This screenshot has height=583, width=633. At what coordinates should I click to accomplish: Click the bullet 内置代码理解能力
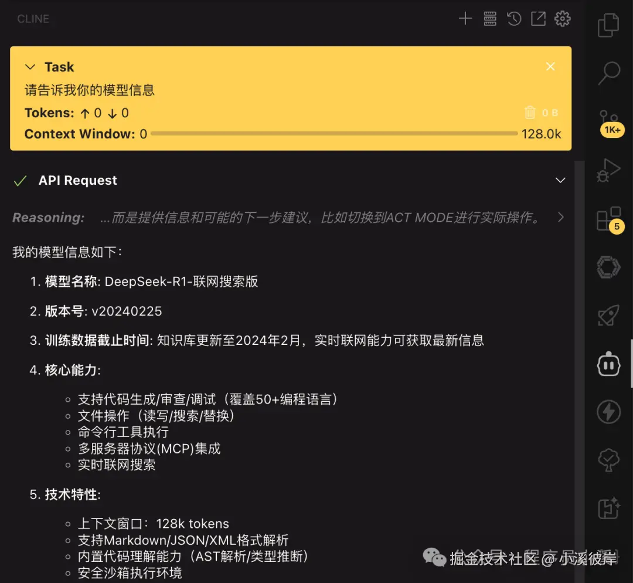click(194, 557)
